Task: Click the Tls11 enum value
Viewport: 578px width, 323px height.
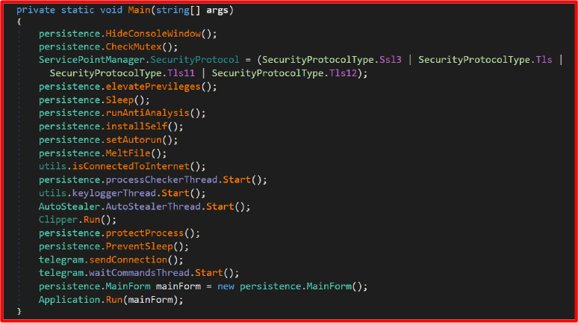Action: (181, 73)
